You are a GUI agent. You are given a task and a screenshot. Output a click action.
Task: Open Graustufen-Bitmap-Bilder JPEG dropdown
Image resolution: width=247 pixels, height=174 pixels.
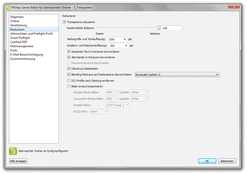coord(111,99)
